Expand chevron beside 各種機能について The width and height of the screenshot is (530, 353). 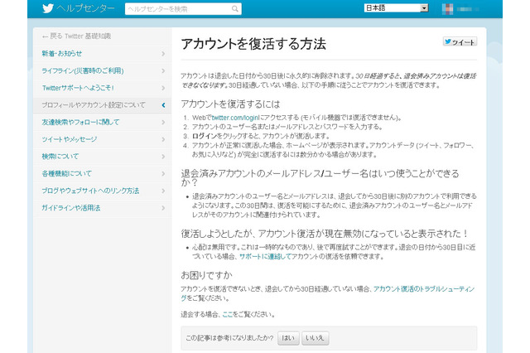(x=163, y=173)
